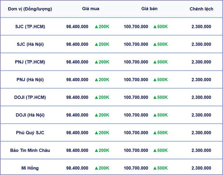Click SJC (Hà Nội) buy price 98.400.000
The image size is (223, 175).
(x=77, y=44)
